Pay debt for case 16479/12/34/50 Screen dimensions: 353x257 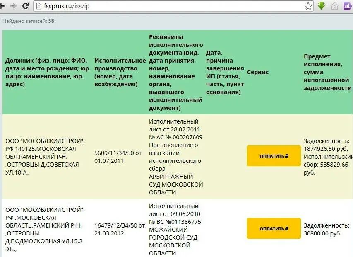click(274, 228)
